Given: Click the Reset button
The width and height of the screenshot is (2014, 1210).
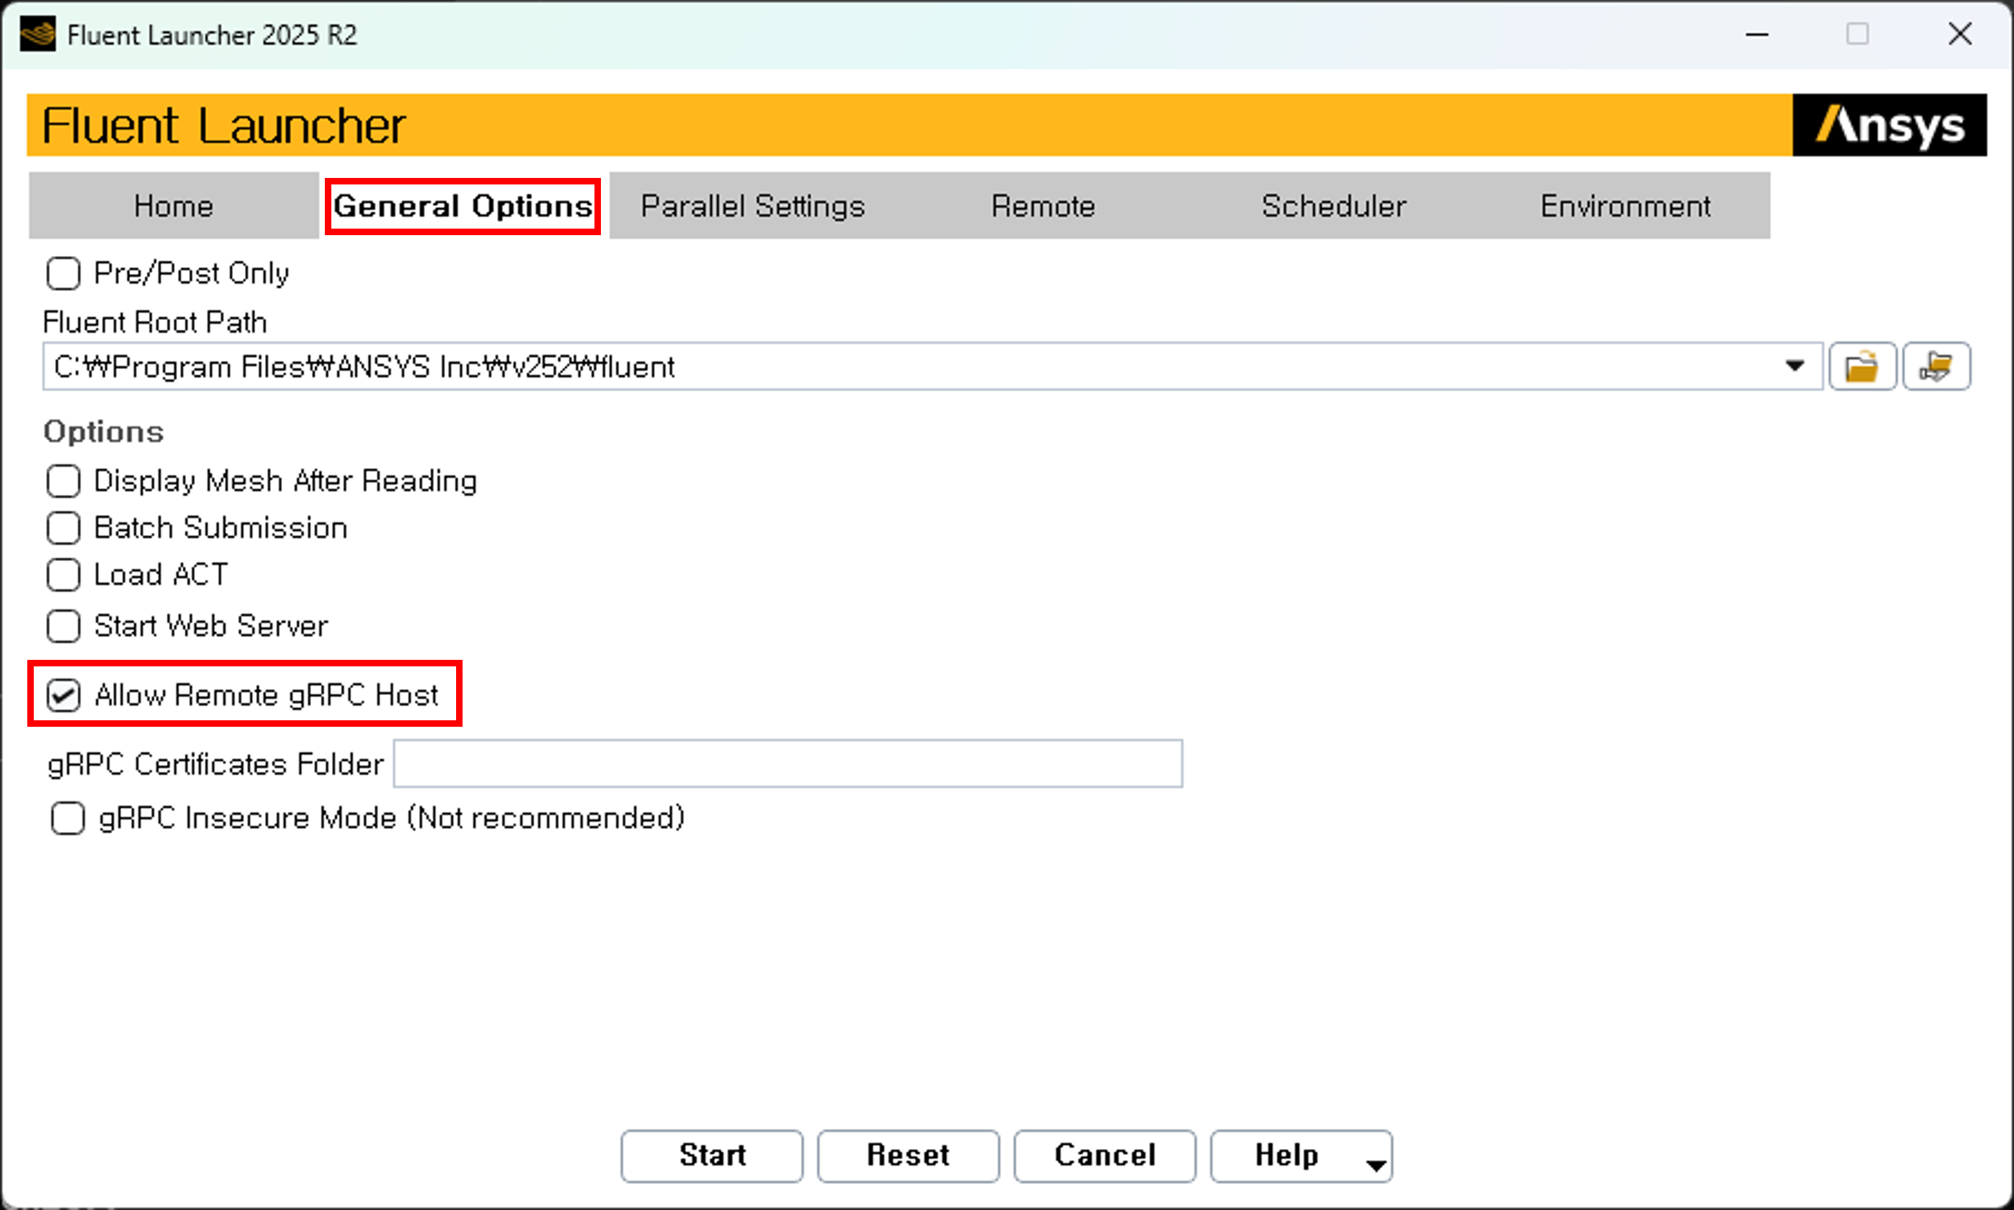Looking at the screenshot, I should (x=908, y=1155).
